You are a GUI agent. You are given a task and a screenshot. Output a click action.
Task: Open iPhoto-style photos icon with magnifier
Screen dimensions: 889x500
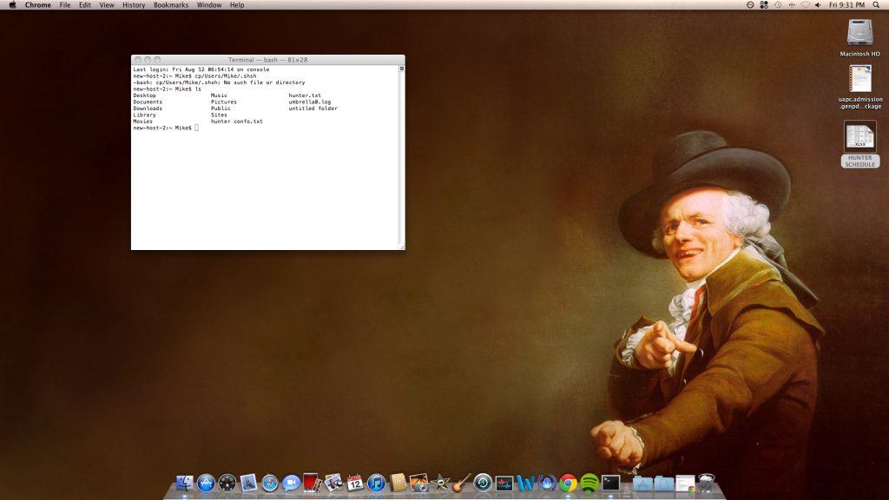(333, 483)
